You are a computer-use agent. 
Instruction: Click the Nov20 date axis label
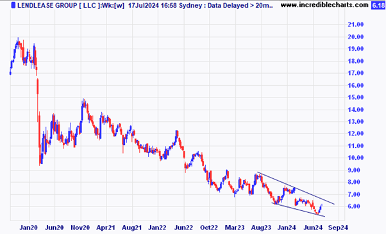[80, 228]
